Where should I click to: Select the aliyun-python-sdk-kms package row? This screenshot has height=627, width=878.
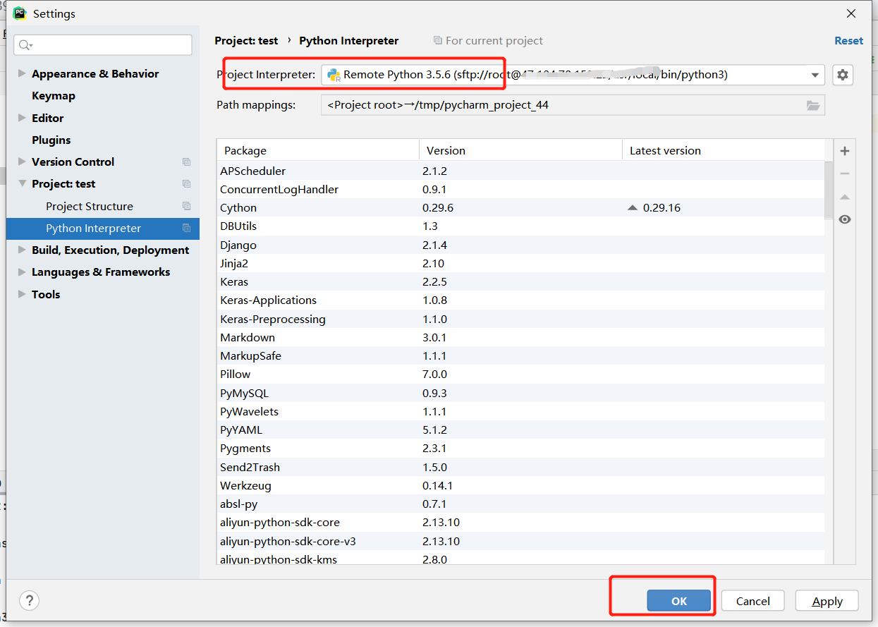click(520, 558)
